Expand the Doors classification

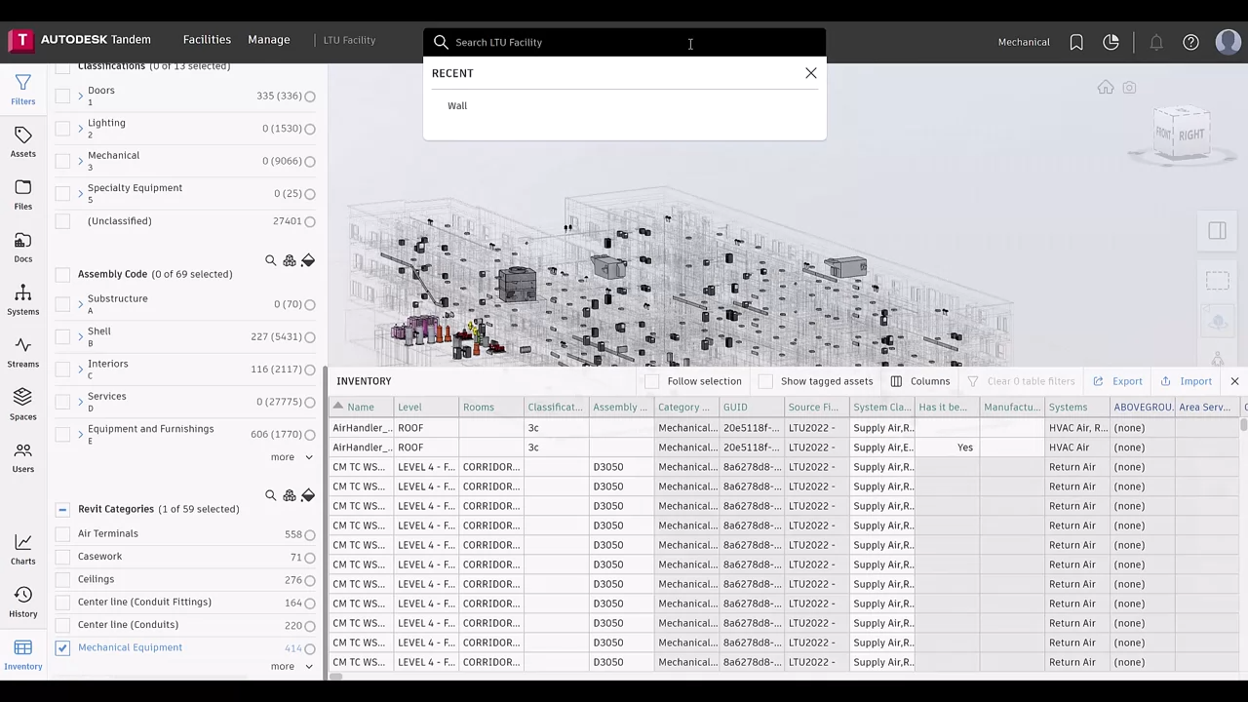(81, 96)
